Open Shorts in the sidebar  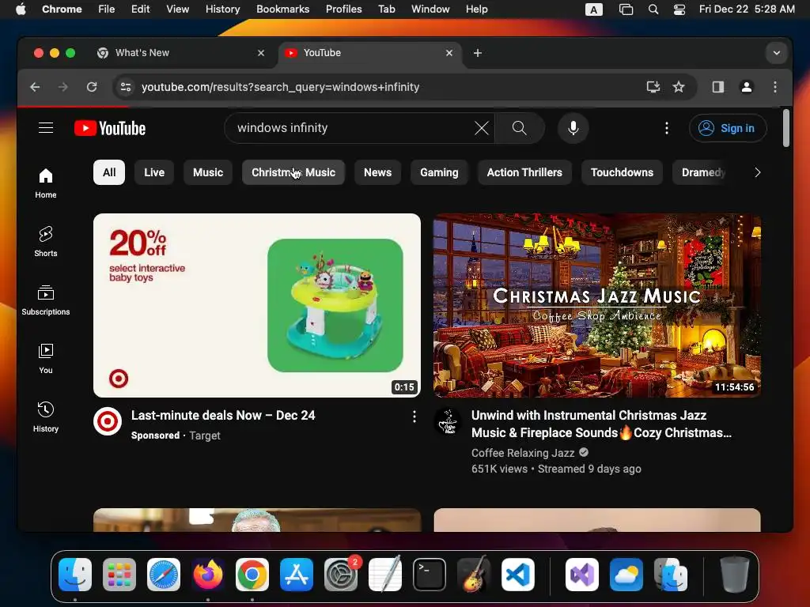pyautogui.click(x=45, y=242)
